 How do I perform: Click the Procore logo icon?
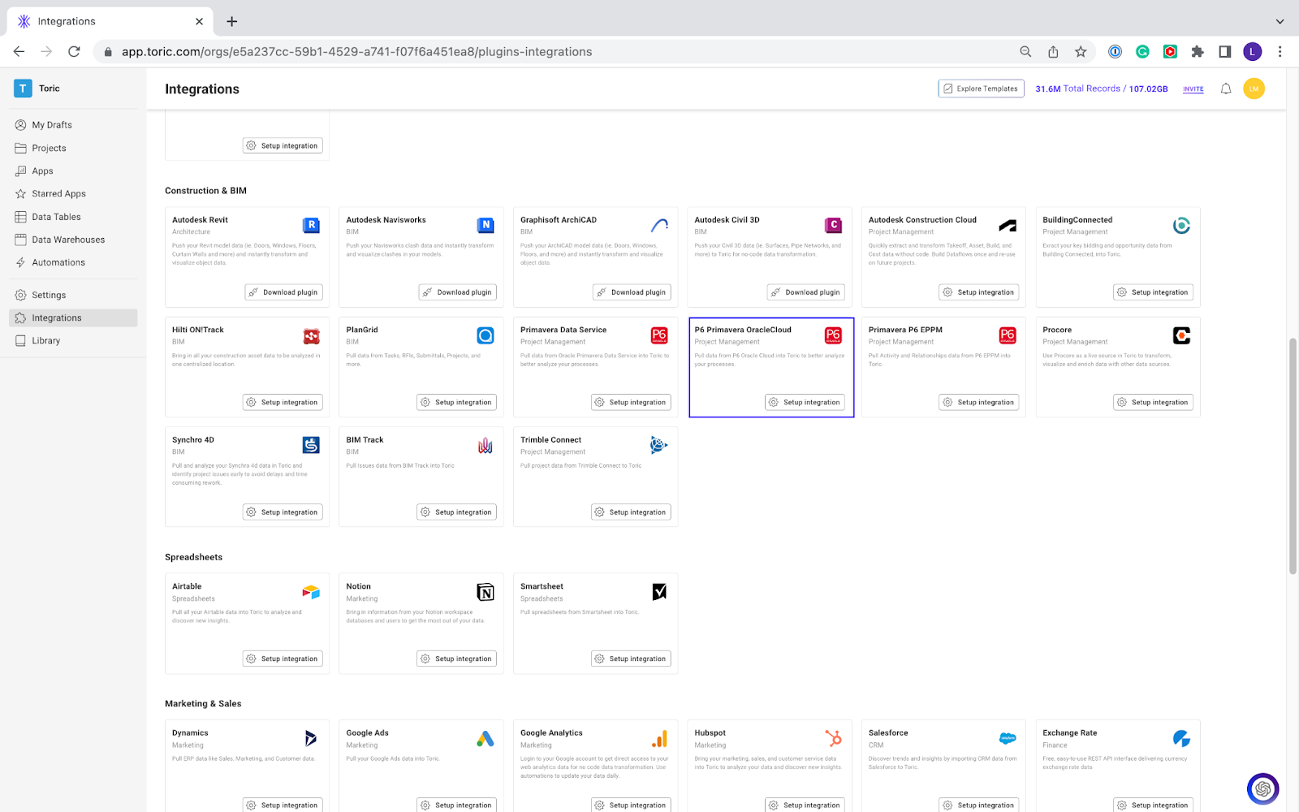coord(1181,335)
